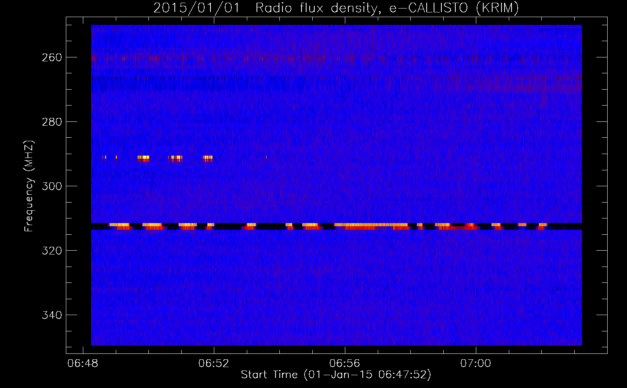Screen dimensions: 627x388
Task: Click the 260 frequency tick label
Action: pos(52,57)
